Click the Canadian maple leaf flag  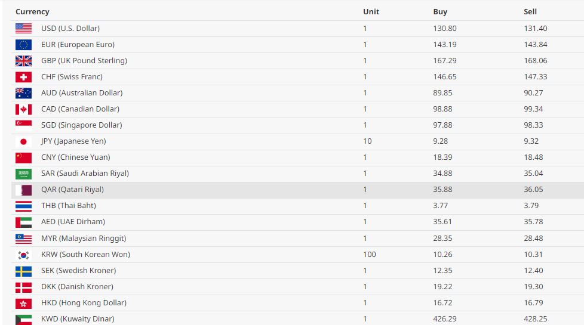23,109
